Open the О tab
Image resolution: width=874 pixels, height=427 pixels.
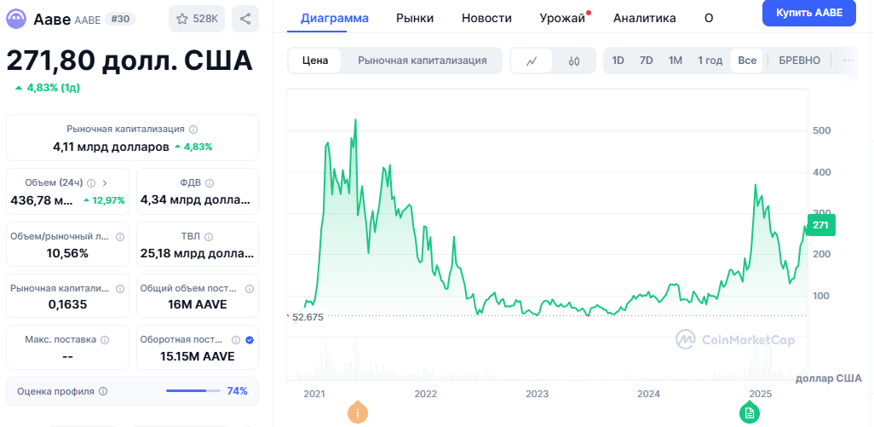(709, 18)
